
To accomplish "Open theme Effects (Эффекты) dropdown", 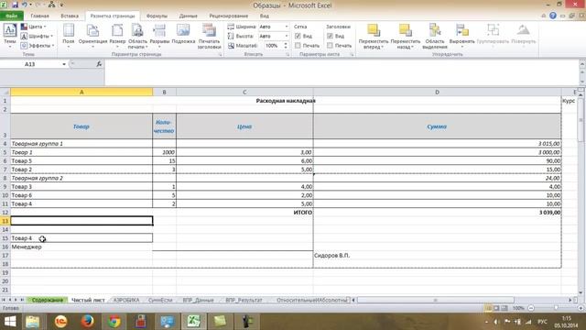I will pos(37,45).
